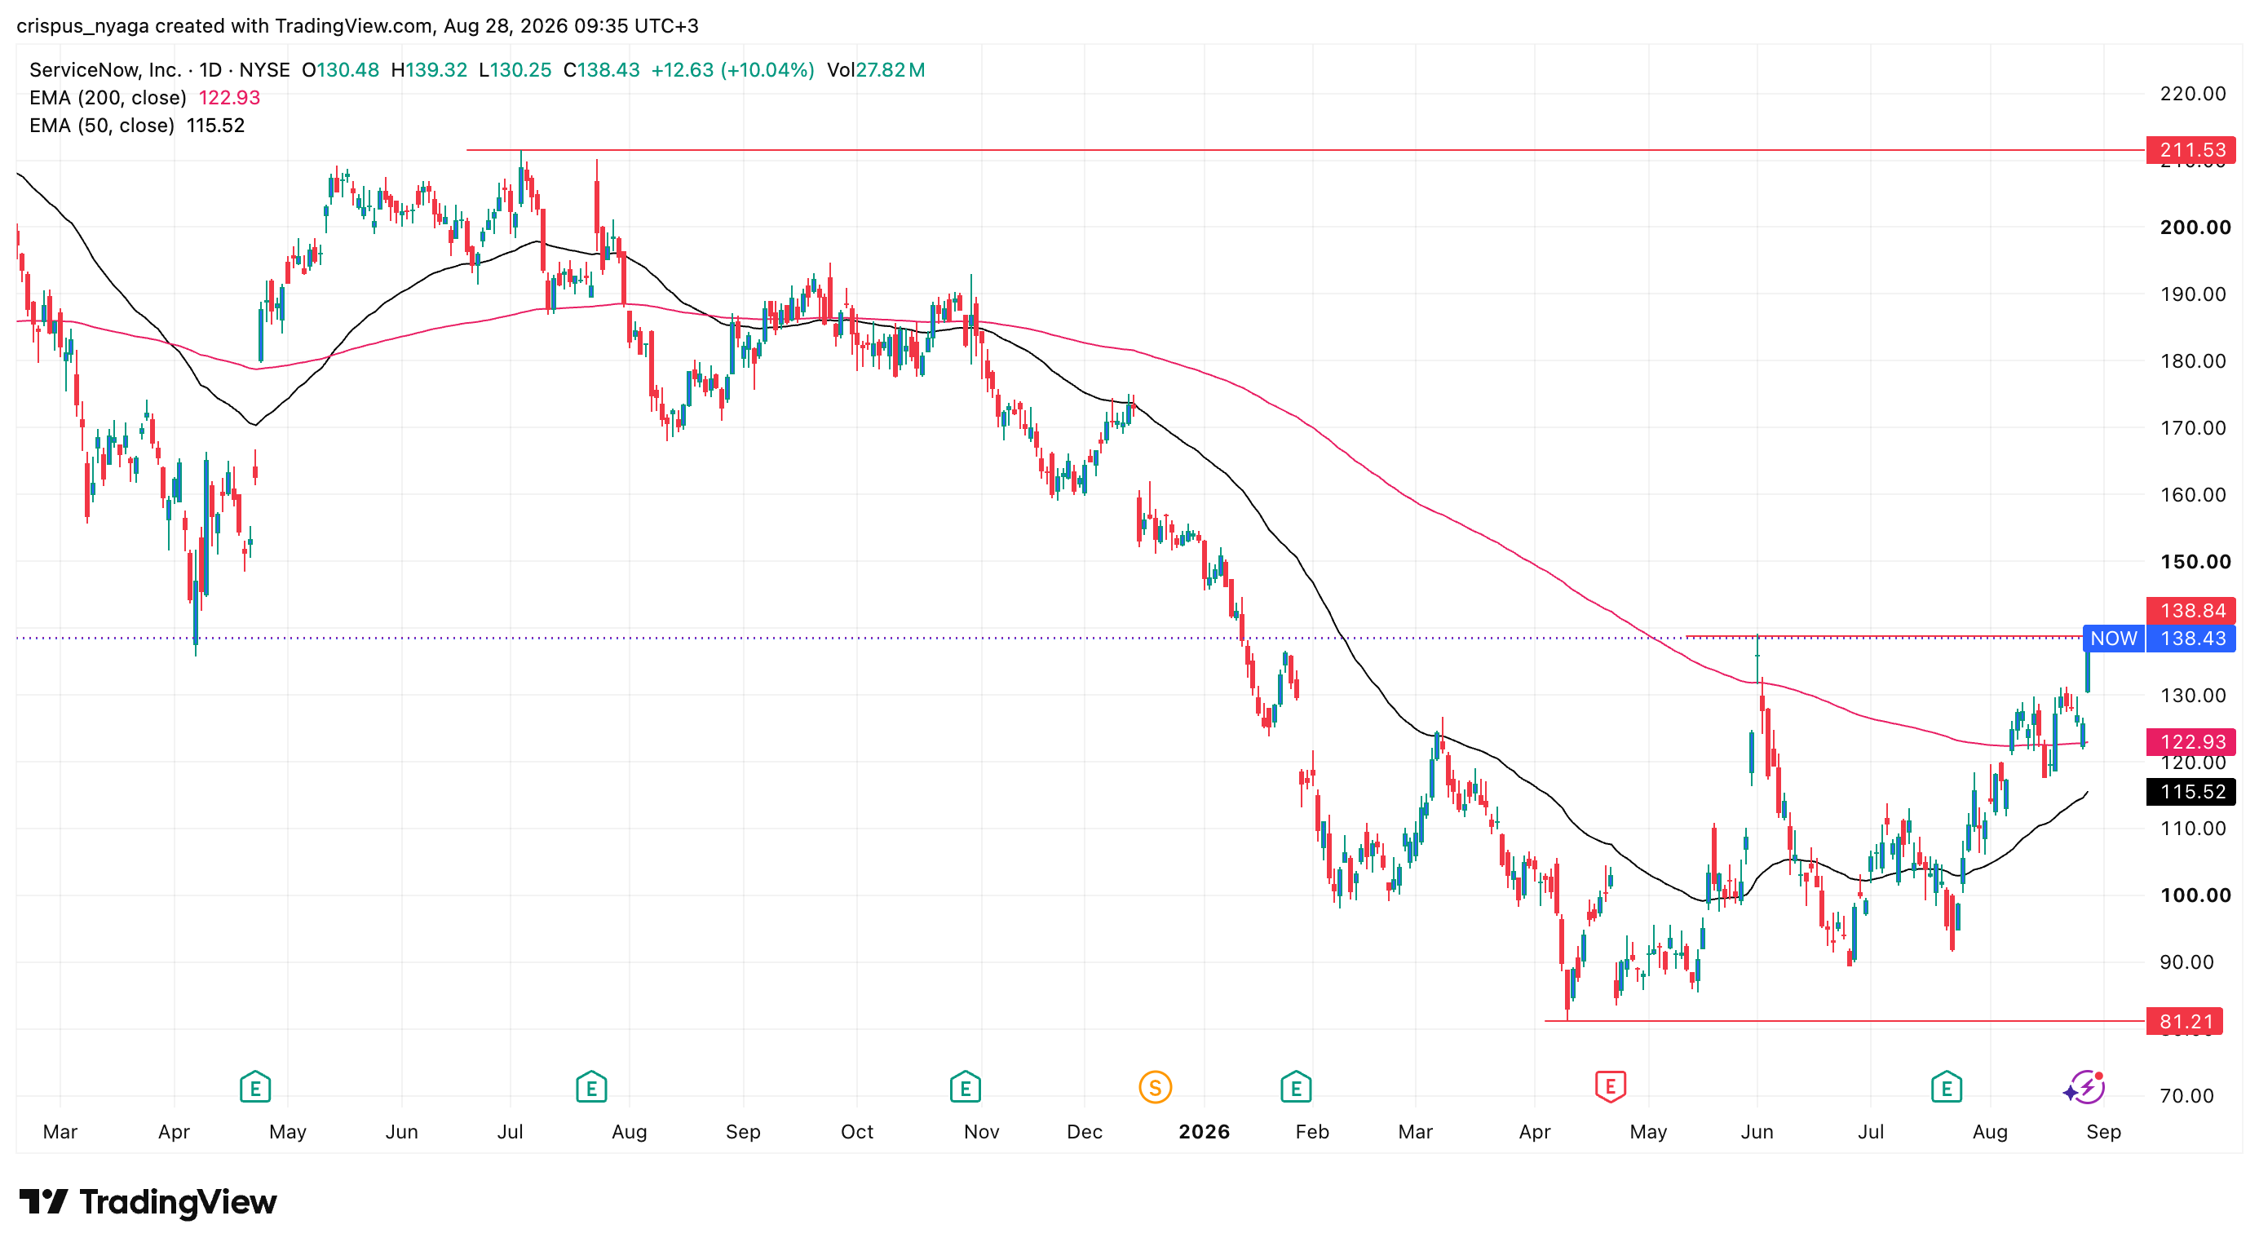Click the 150.00 price axis label
Image resolution: width=2259 pixels, height=1251 pixels.
click(x=2195, y=562)
